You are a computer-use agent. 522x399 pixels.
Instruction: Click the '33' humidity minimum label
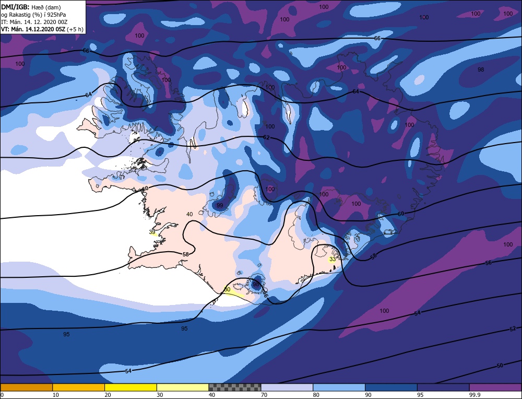point(332,259)
